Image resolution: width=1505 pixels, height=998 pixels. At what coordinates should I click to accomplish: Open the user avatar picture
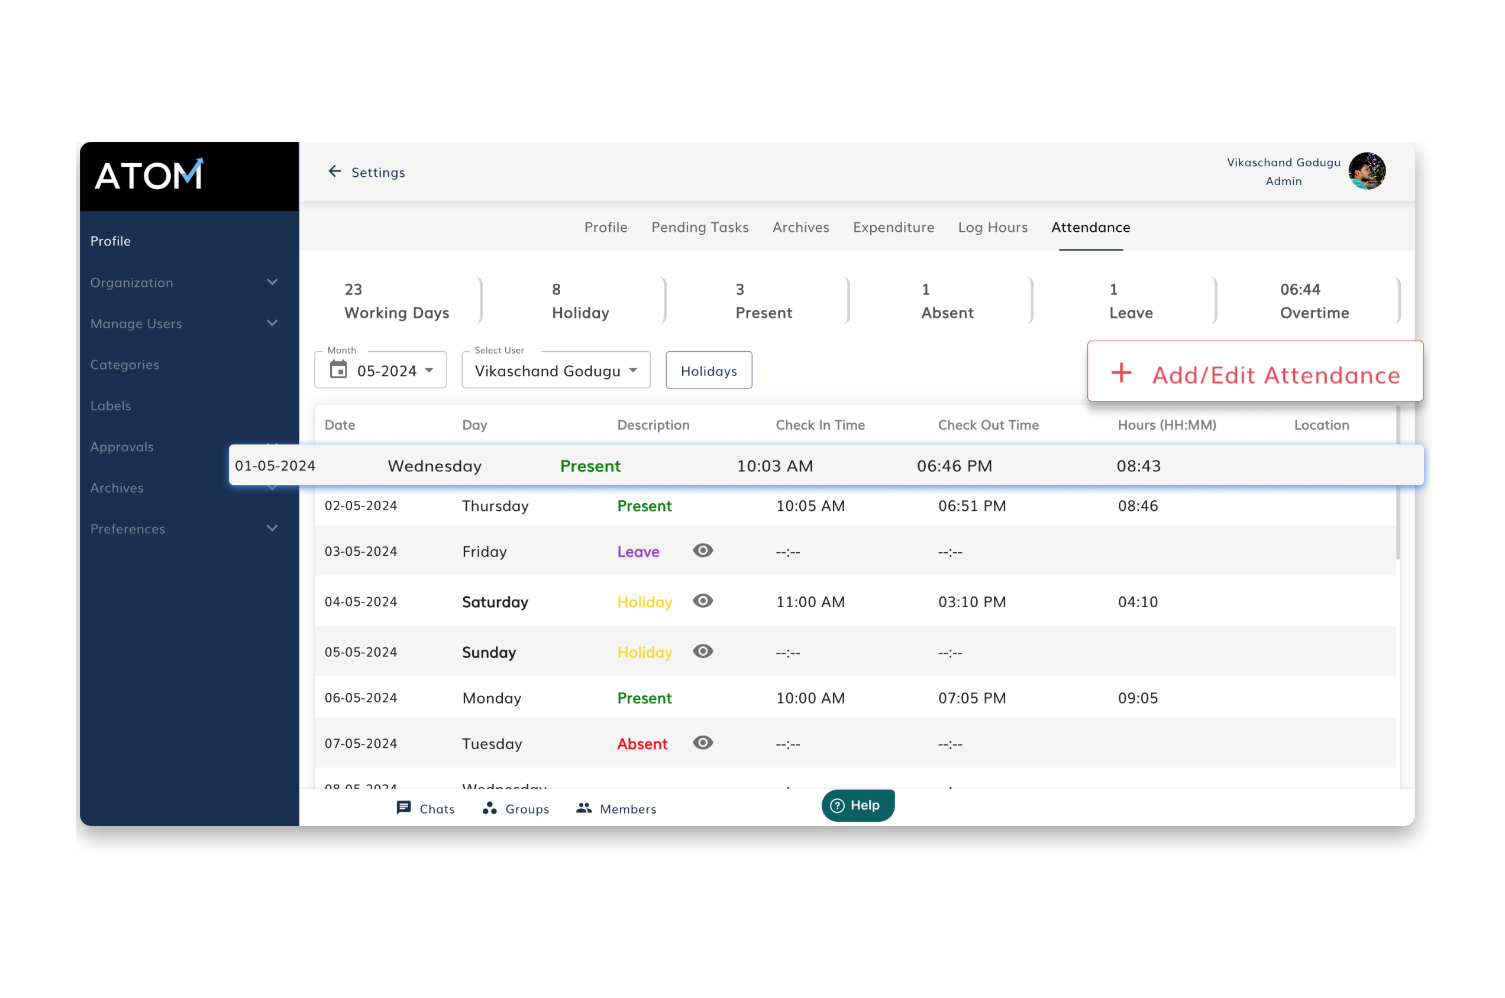[x=1367, y=171]
